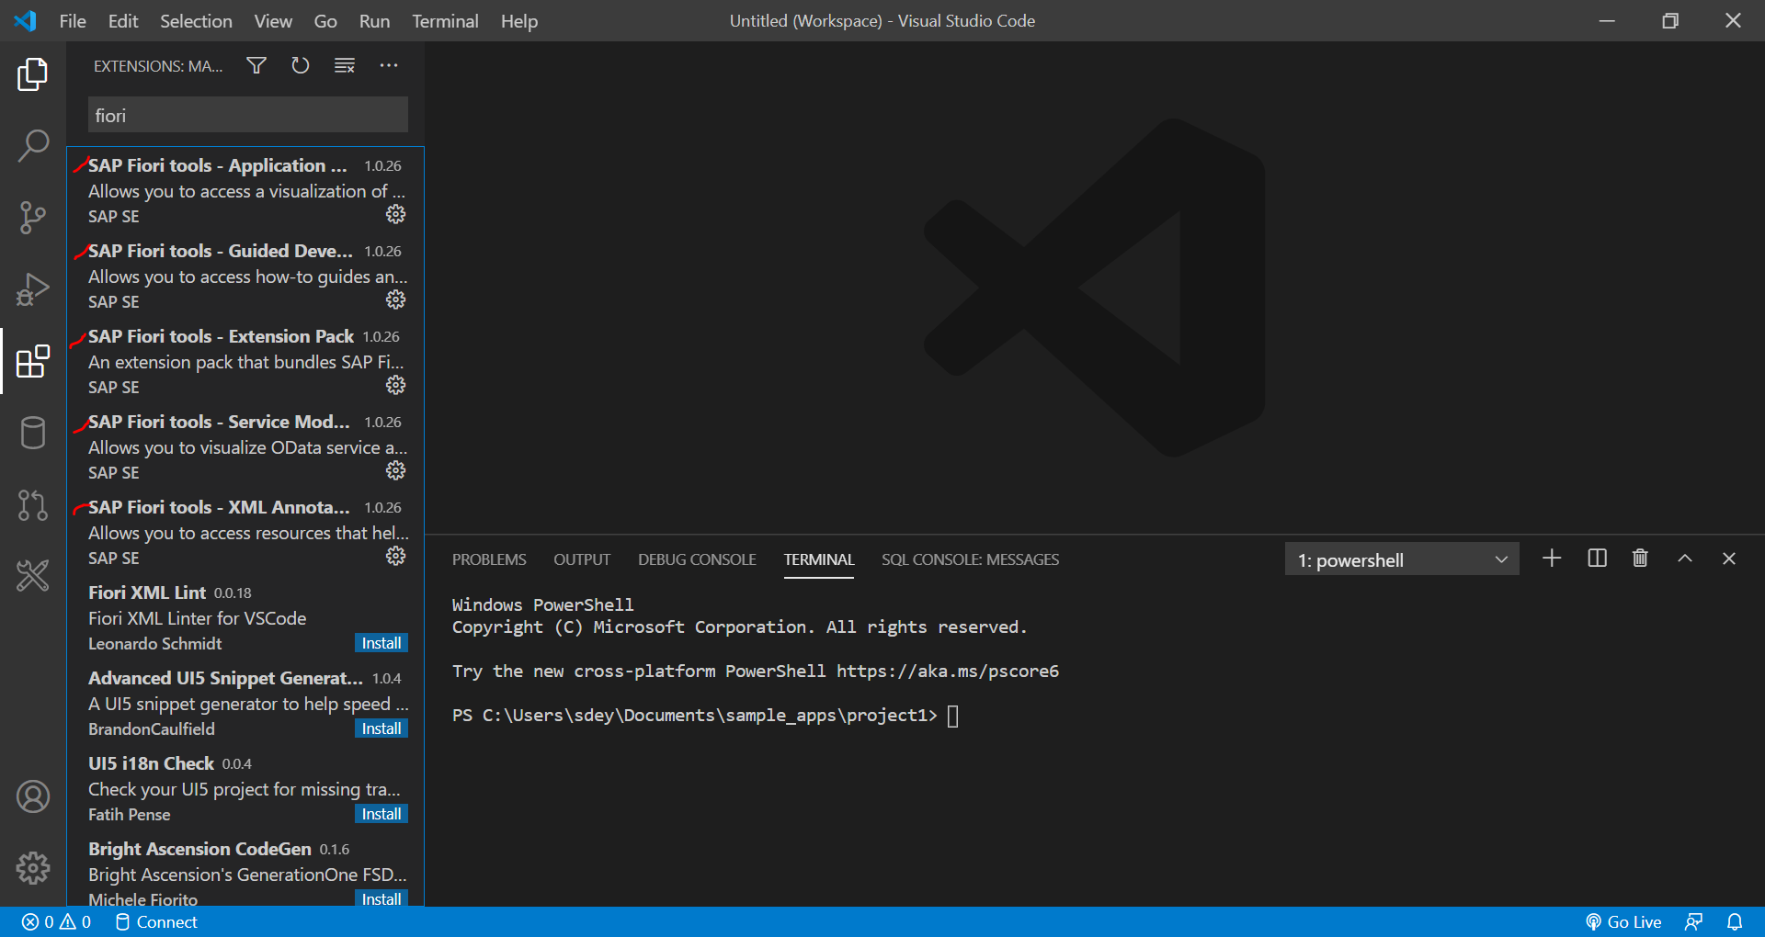This screenshot has width=1765, height=937.
Task: Open the Source Control view
Action: [33, 218]
